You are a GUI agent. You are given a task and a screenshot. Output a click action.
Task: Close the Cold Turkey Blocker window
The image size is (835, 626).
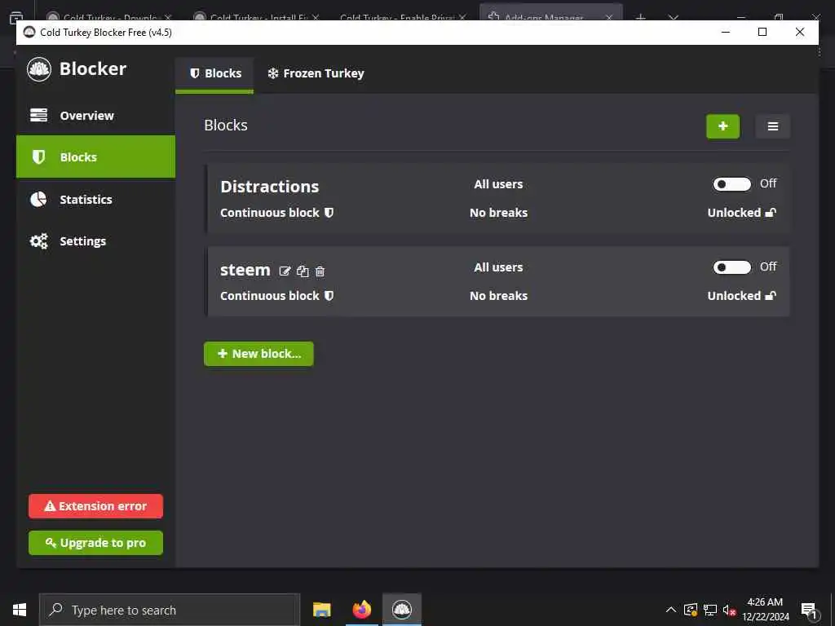800,33
